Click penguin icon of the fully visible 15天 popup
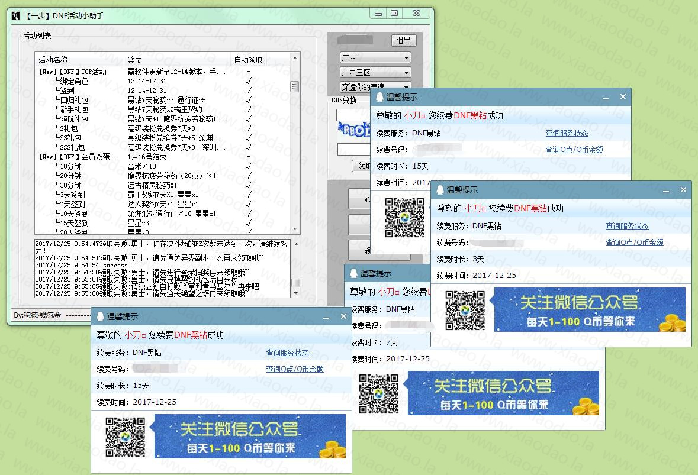This screenshot has width=698, height=475. pyautogui.click(x=100, y=316)
